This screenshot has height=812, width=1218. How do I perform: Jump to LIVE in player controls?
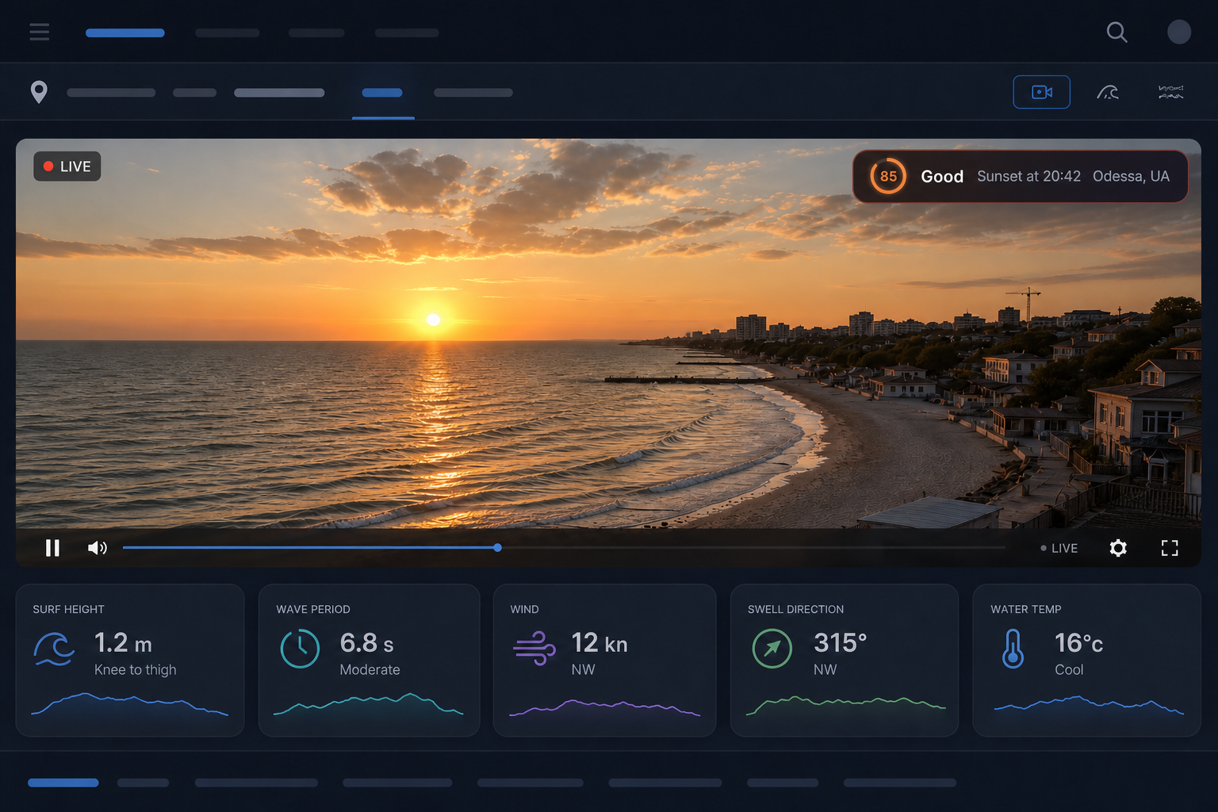1059,548
